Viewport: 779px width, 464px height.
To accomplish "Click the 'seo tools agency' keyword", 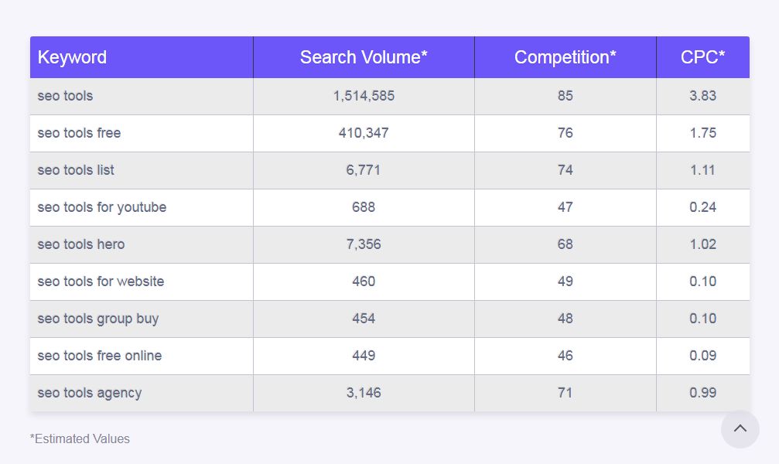I will point(89,393).
